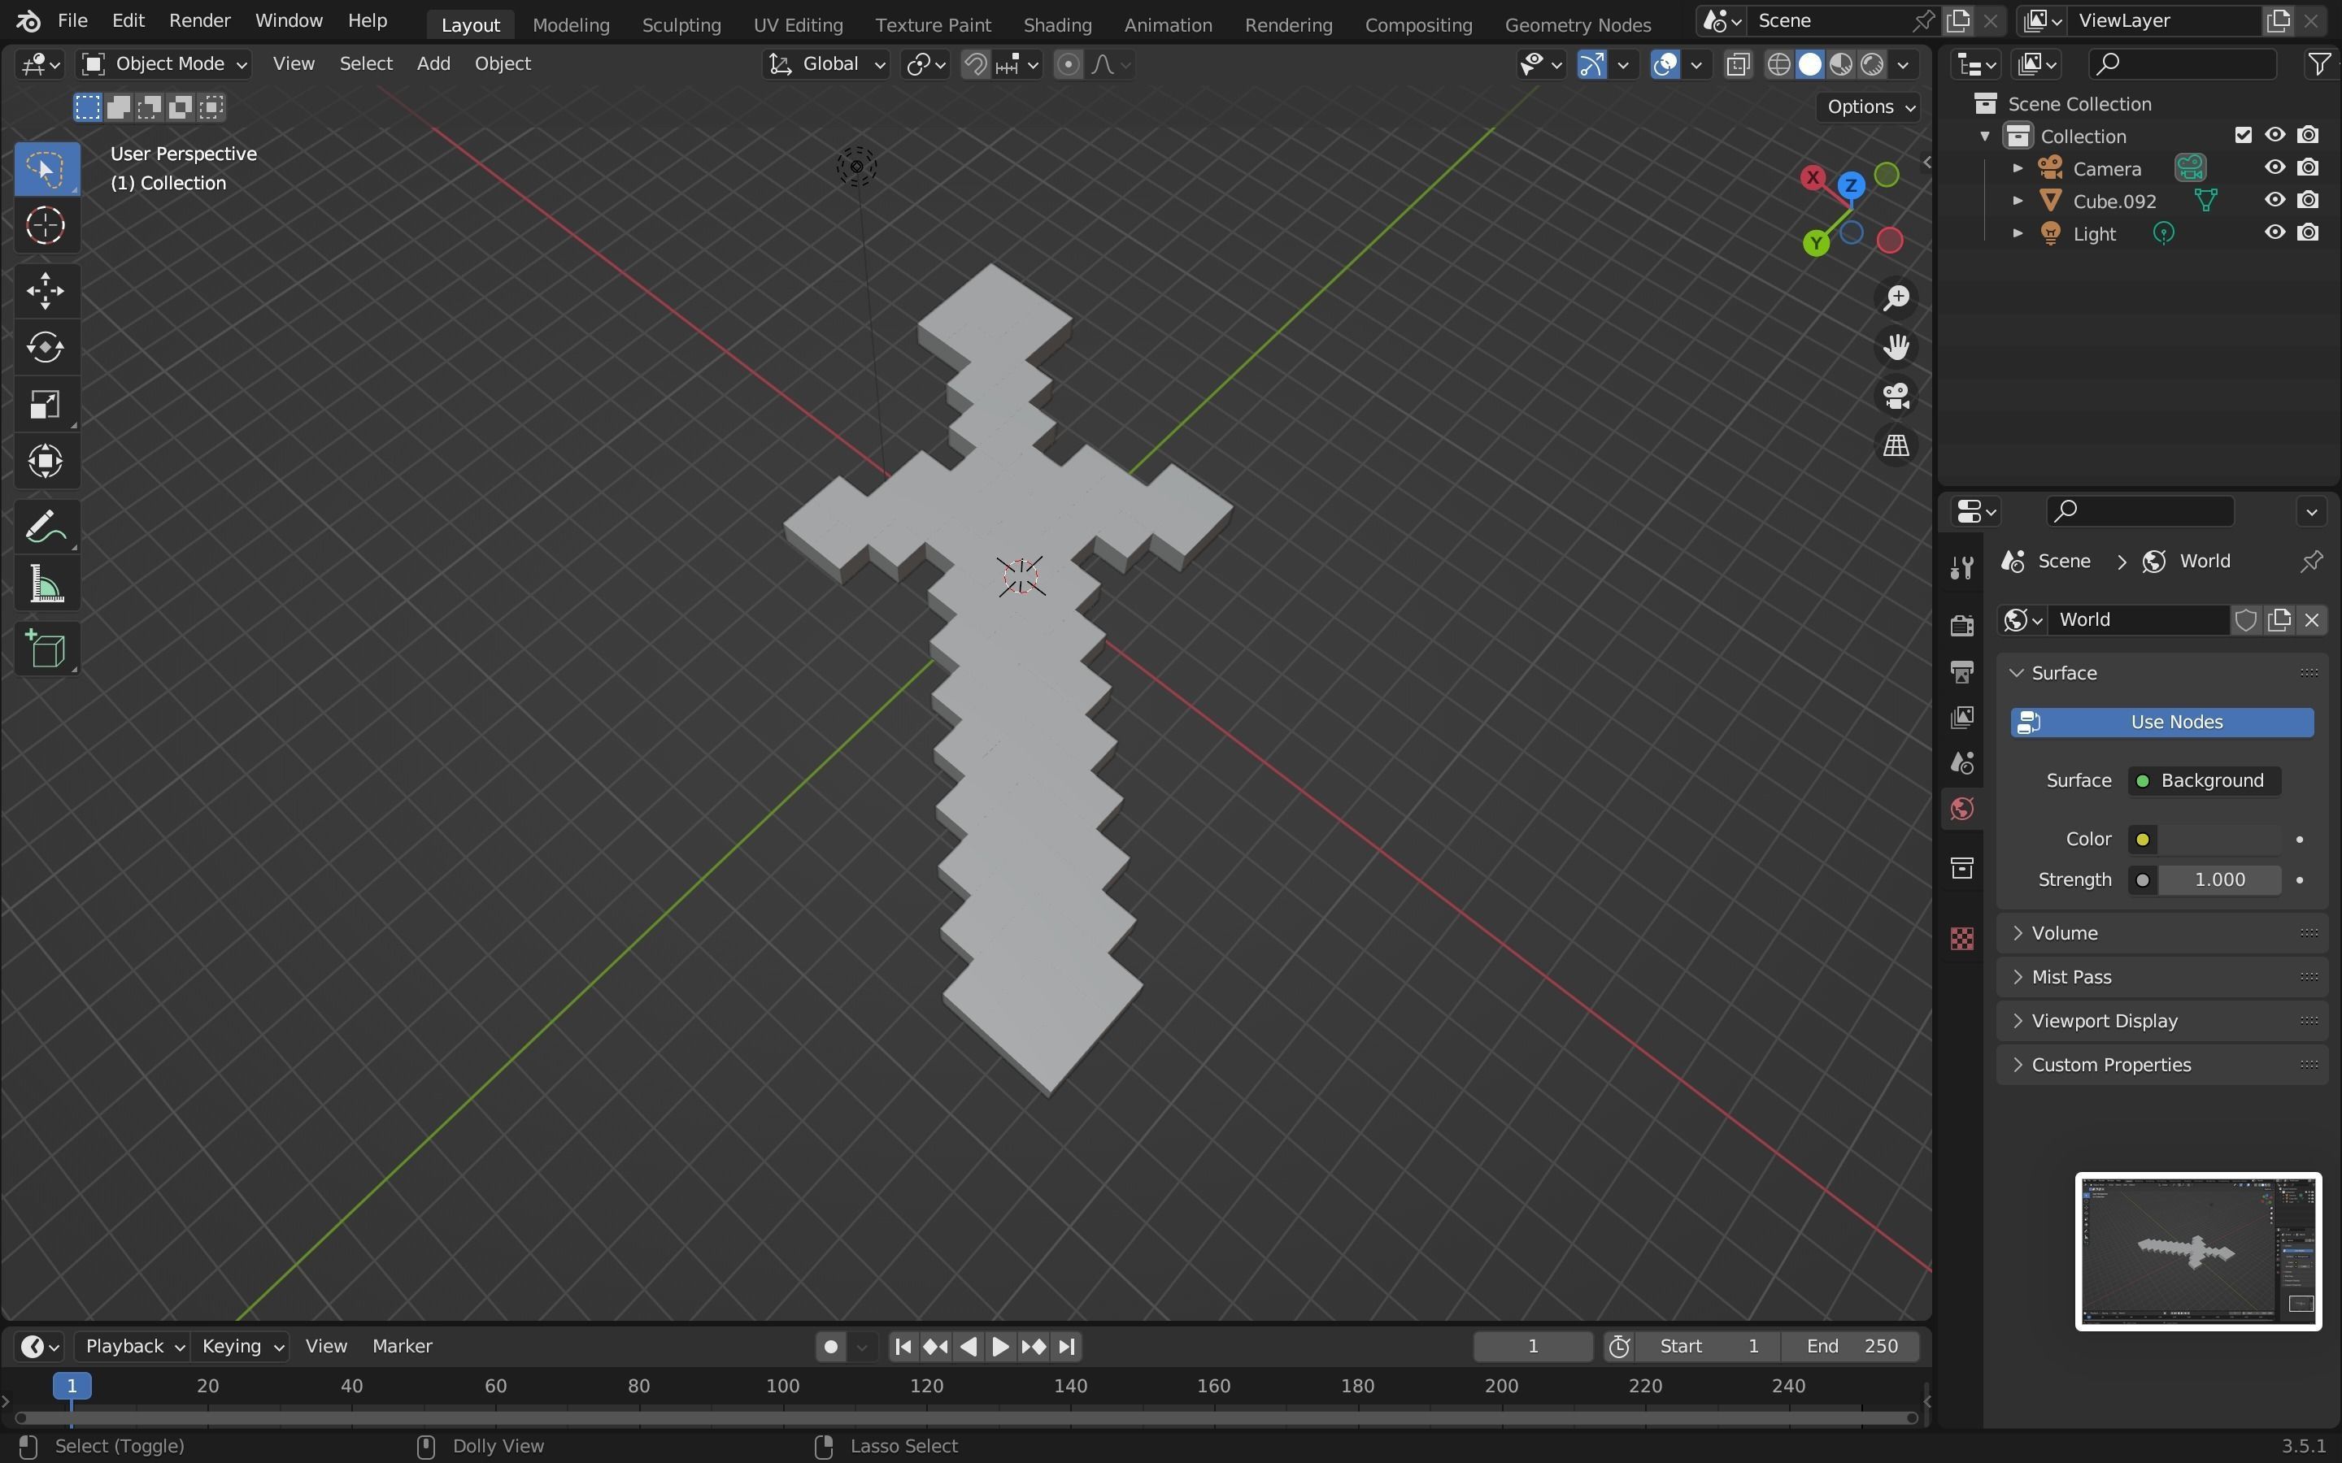Screen dimensions: 2342x1463
Task: Open the File menu
Action: 72,20
